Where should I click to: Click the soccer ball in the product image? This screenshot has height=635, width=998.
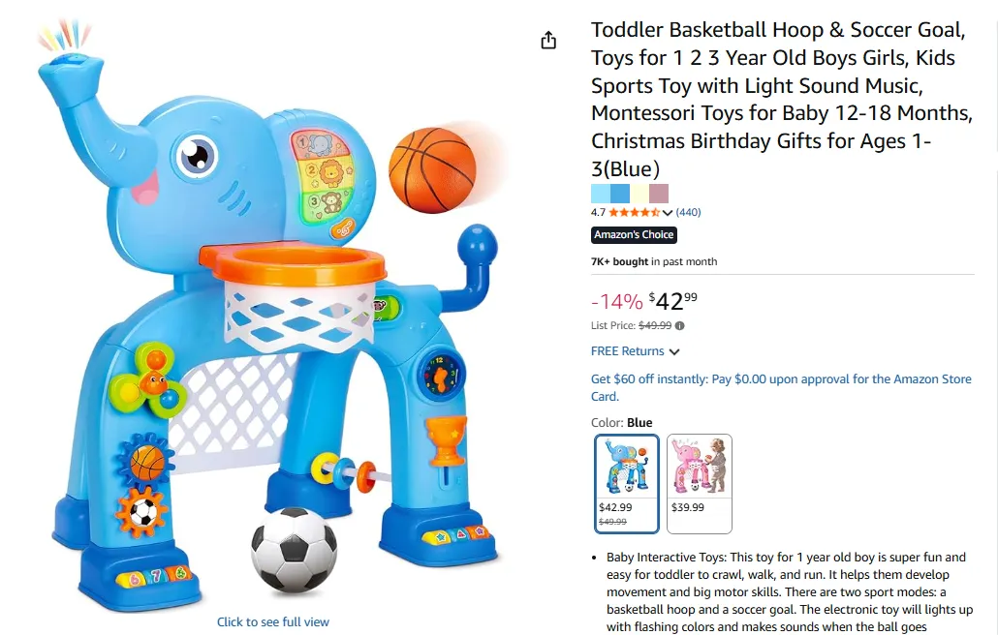pos(294,549)
